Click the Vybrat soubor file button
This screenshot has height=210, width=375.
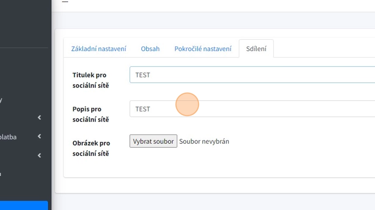pyautogui.click(x=153, y=141)
